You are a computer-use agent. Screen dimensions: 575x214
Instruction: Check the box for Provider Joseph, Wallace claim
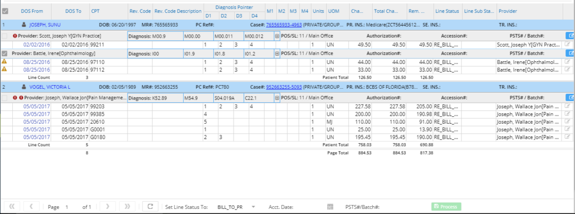tap(4, 98)
